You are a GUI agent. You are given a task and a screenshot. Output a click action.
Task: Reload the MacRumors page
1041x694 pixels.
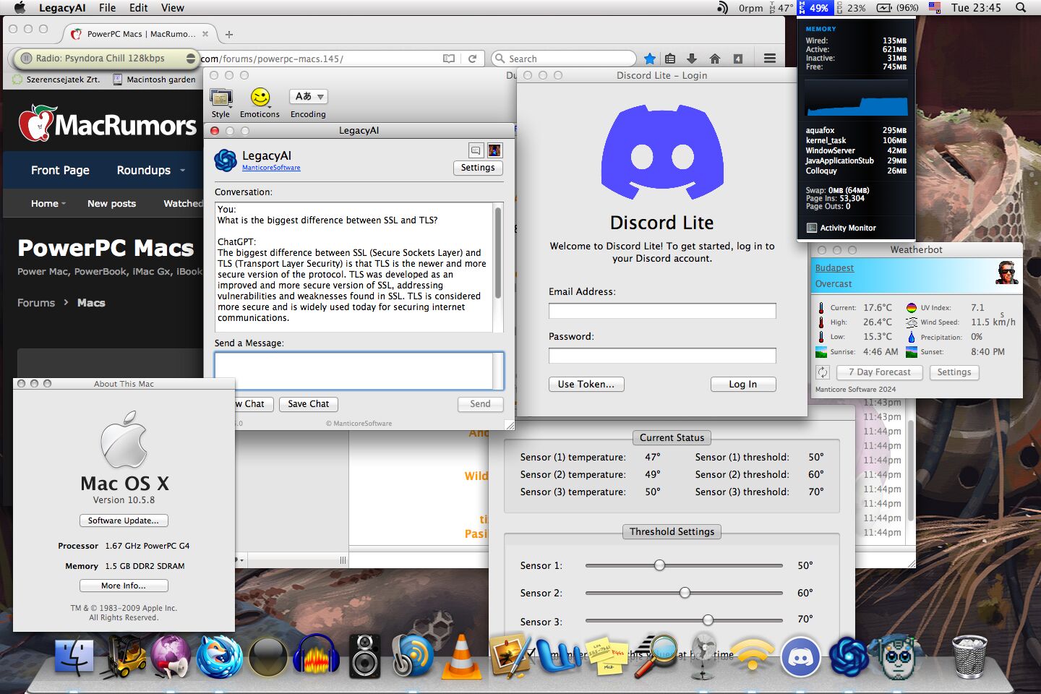click(x=472, y=59)
